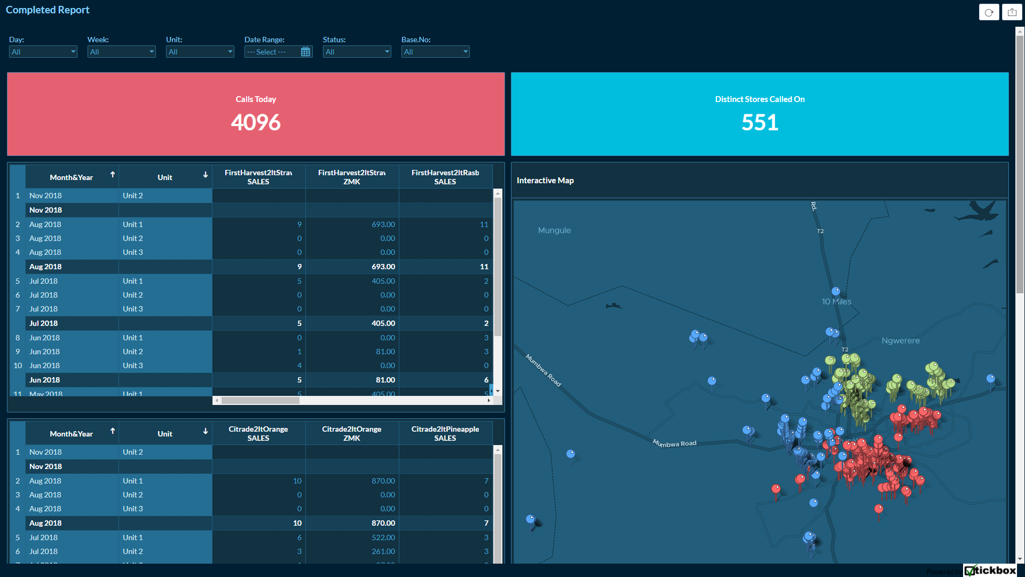The height and width of the screenshot is (577, 1025).
Task: Click blue map pin near 10 Miles
Action: [x=835, y=291]
